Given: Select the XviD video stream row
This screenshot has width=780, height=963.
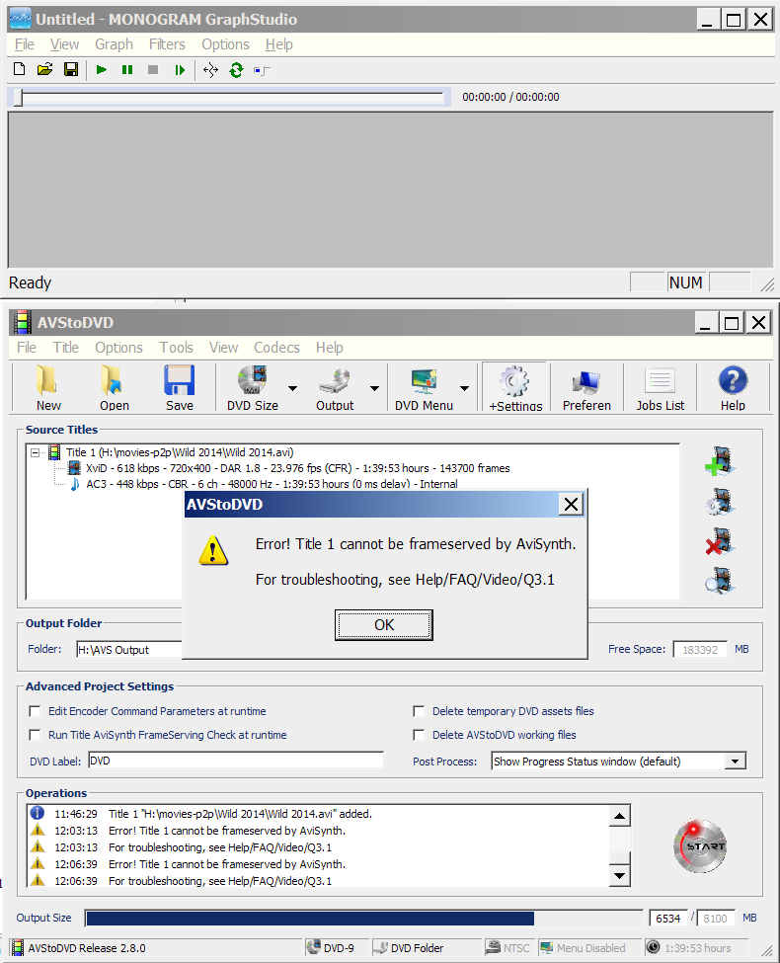Looking at the screenshot, I should pos(298,468).
